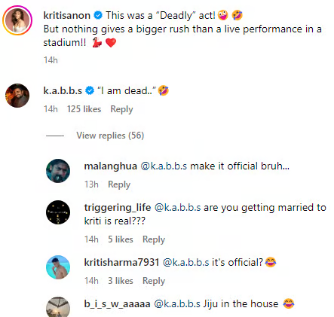334x317 pixels.
Task: View the 125 likes list
Action: pyautogui.click(x=84, y=109)
